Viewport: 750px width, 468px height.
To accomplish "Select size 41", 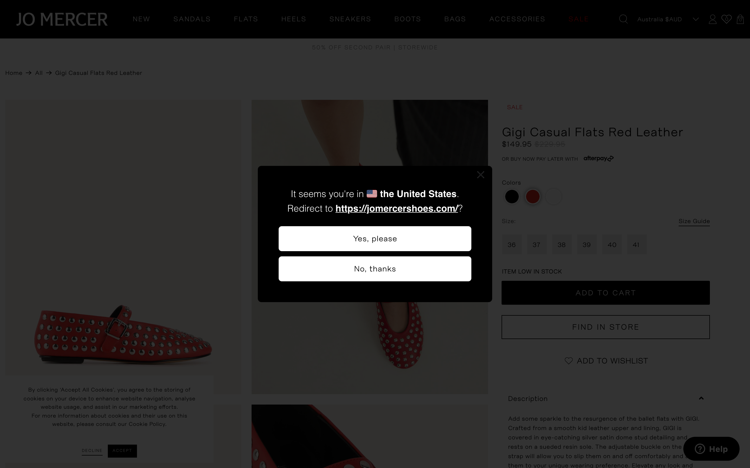I will 636,244.
